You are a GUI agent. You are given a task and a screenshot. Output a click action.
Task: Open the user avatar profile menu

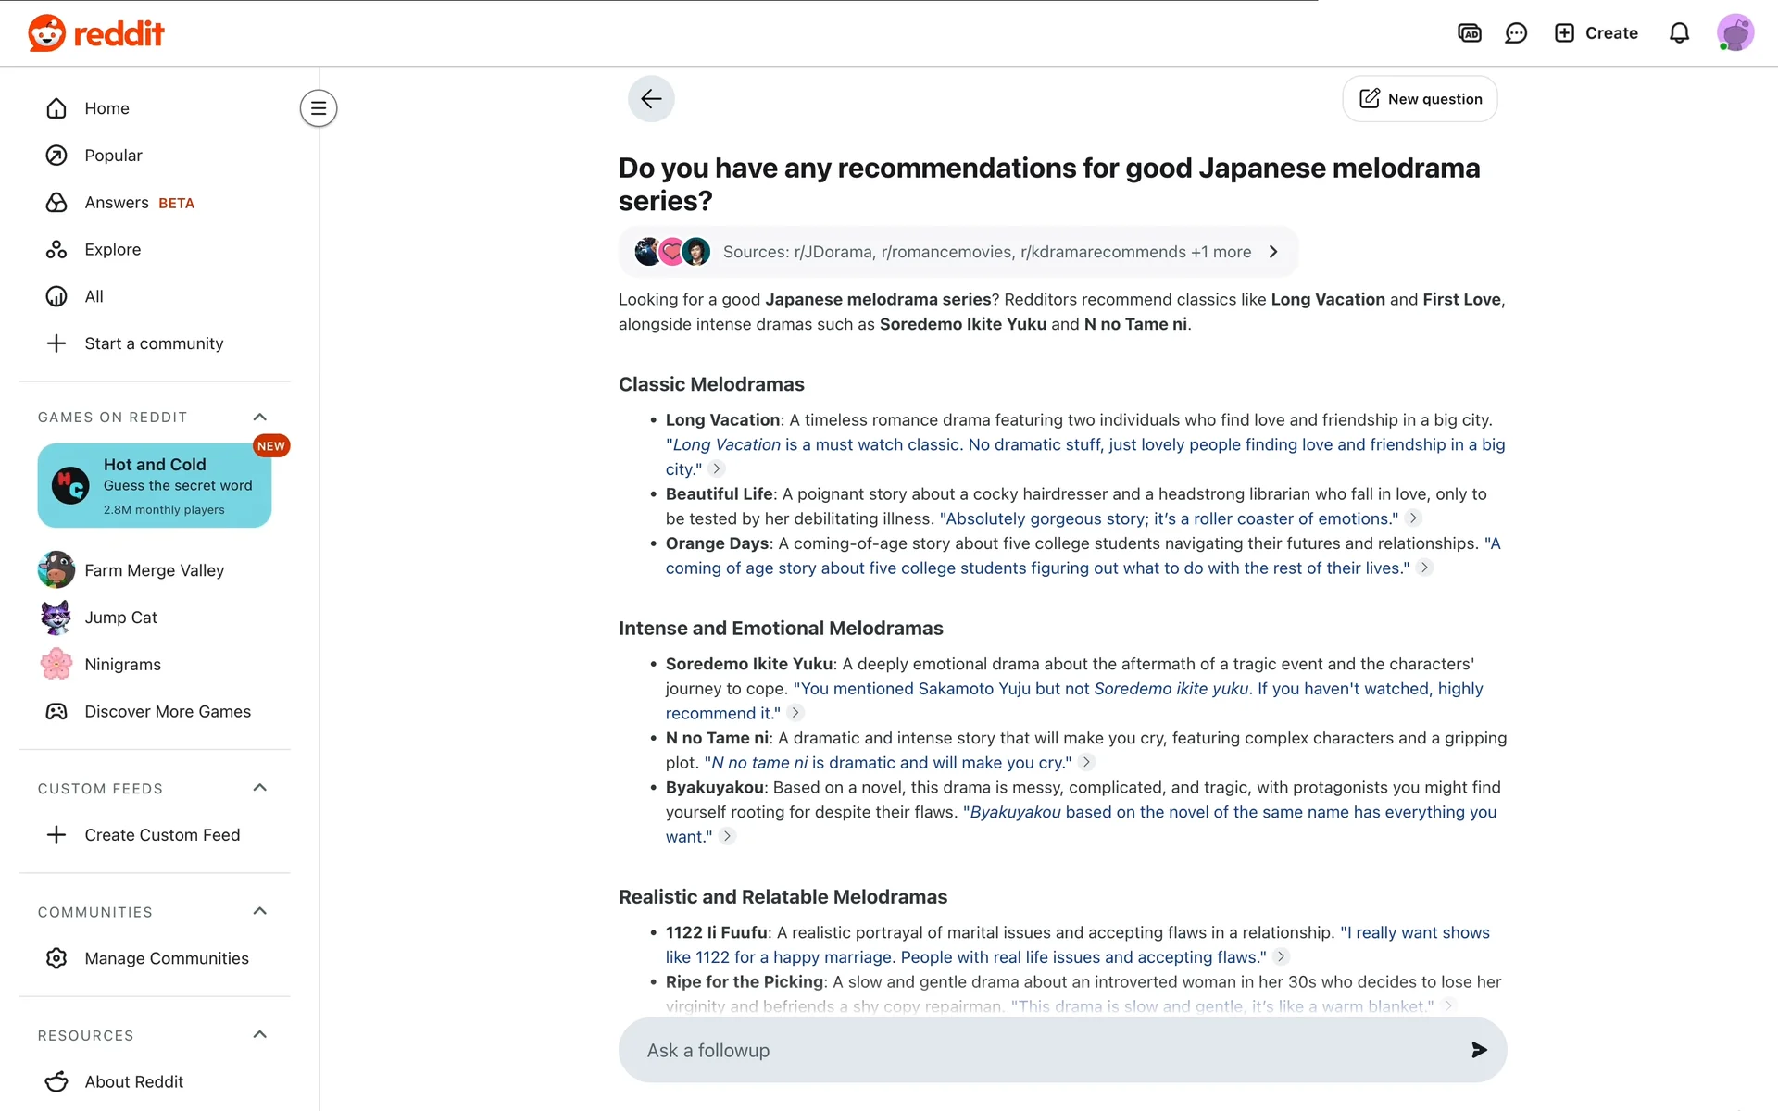pos(1734,33)
